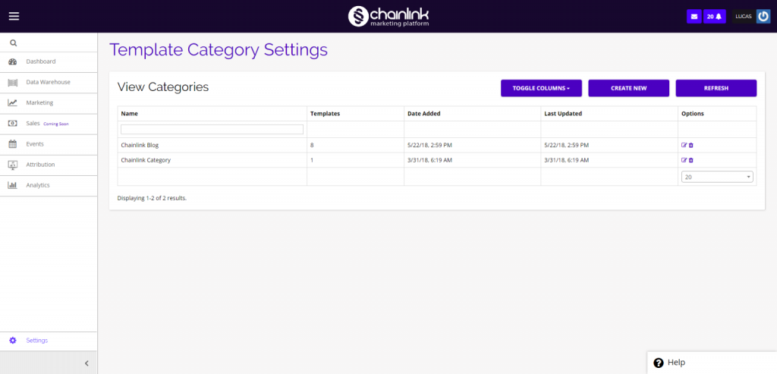Click the power icon next to LUCAS
This screenshot has height=374, width=777.
pos(763,17)
